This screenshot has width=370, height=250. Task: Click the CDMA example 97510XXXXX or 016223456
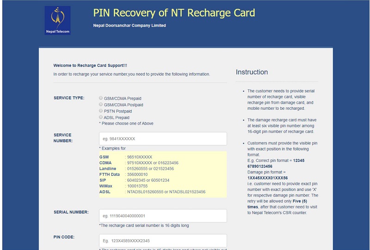coord(139,163)
